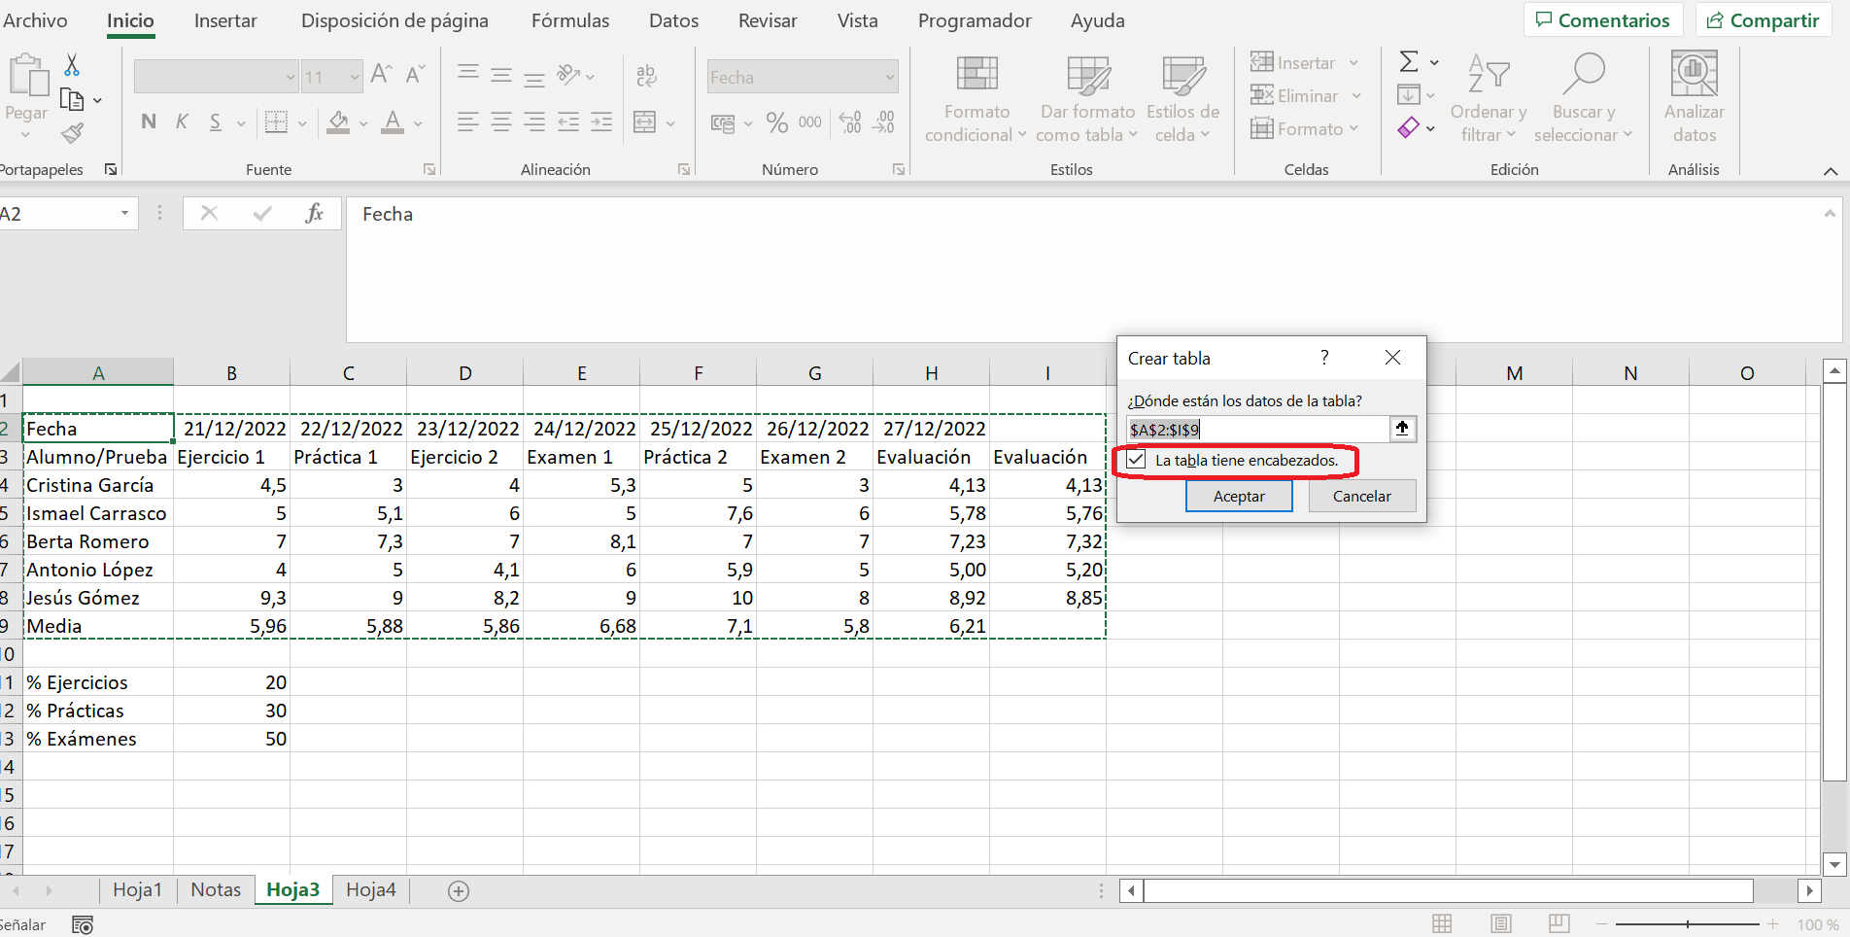Screen dimensions: 1850x937
Task: Toggle italic K formatting
Action: 182,122
